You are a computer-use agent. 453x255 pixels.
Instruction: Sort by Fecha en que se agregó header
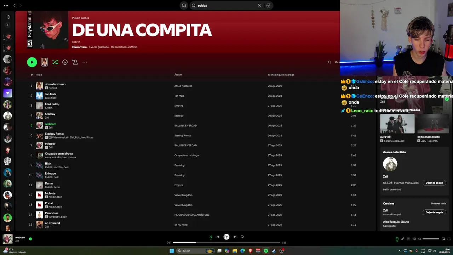pos(281,75)
